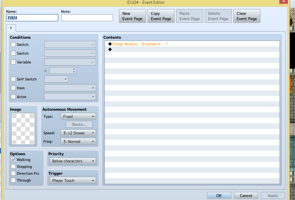Select the Change Weapons Broadsword command line

(x=192, y=44)
